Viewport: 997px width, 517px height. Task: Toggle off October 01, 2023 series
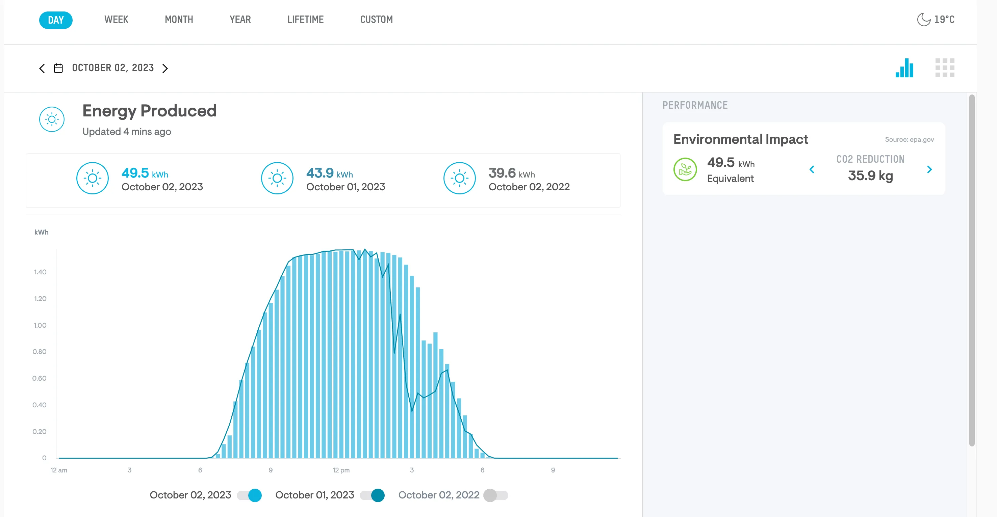(x=372, y=495)
